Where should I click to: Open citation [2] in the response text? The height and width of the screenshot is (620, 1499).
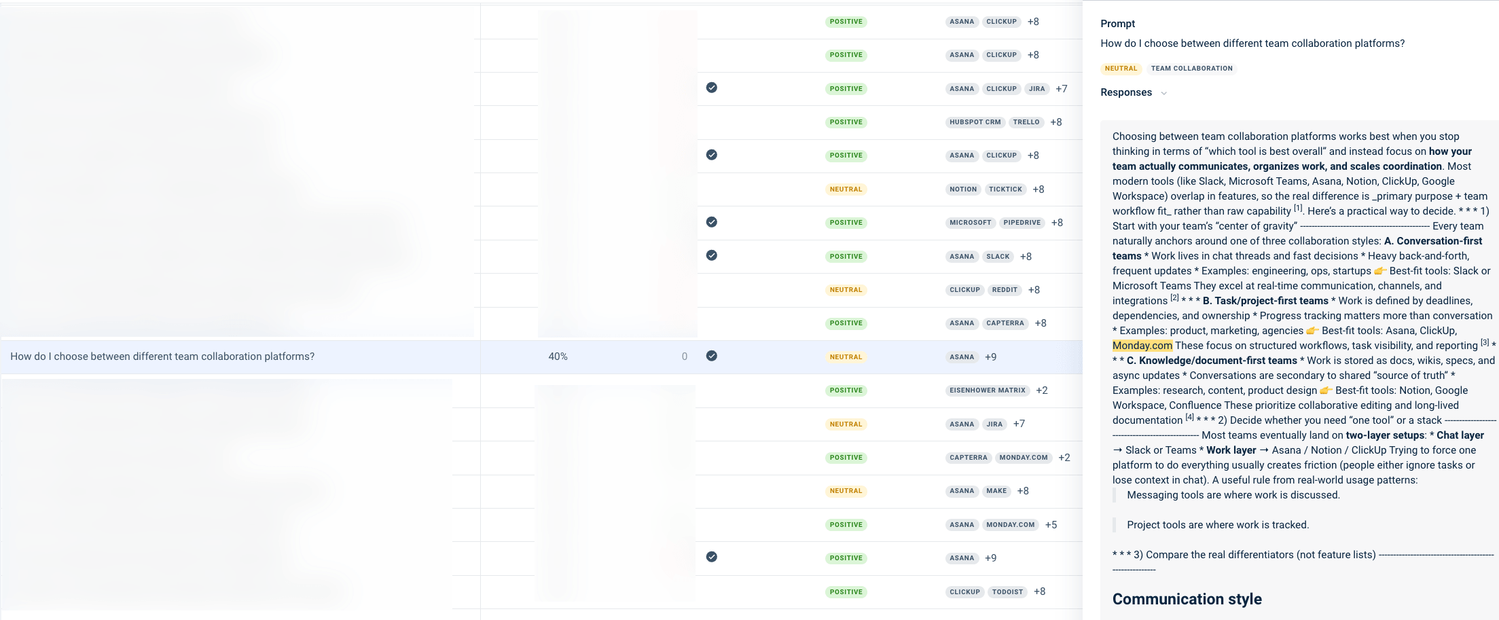point(1174,298)
